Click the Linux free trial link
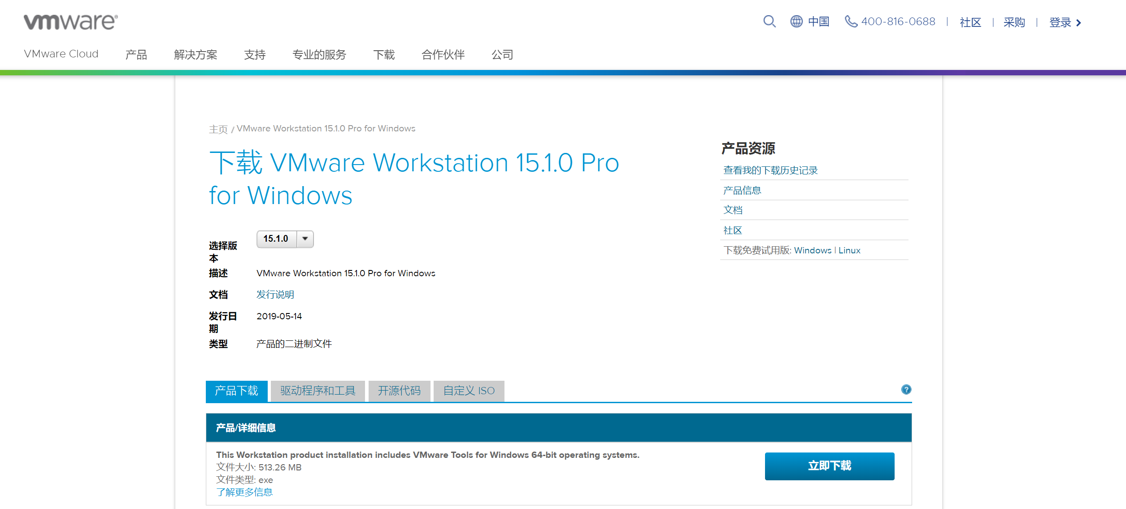 (849, 250)
